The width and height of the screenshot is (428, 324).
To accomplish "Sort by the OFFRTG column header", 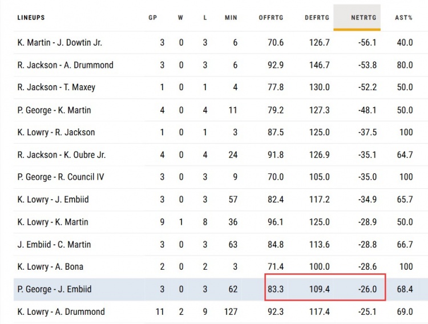I will (270, 18).
